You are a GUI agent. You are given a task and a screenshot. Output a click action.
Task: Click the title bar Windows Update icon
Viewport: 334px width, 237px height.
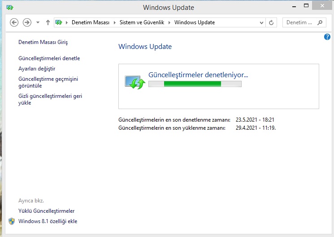point(10,8)
